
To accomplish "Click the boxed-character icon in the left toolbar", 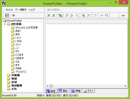I will (7, 16).
